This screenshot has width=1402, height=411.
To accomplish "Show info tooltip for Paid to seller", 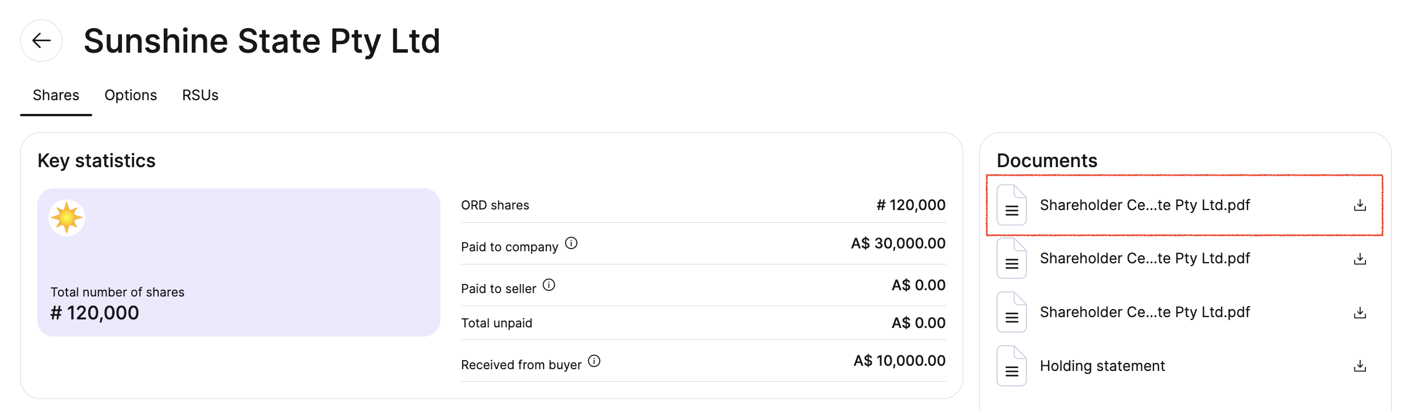I will 549,285.
